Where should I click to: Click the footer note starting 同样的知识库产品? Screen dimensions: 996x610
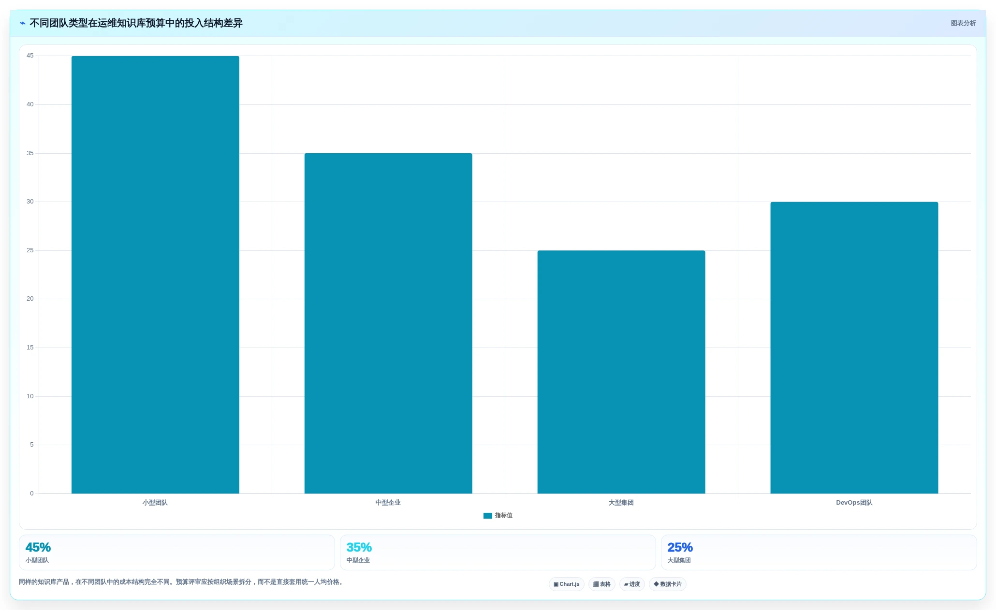[181, 582]
